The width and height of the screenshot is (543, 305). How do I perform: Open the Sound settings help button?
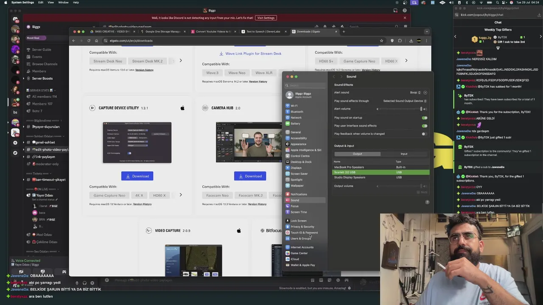(x=427, y=202)
